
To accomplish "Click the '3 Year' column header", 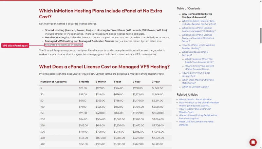I will (x=156, y=82).
